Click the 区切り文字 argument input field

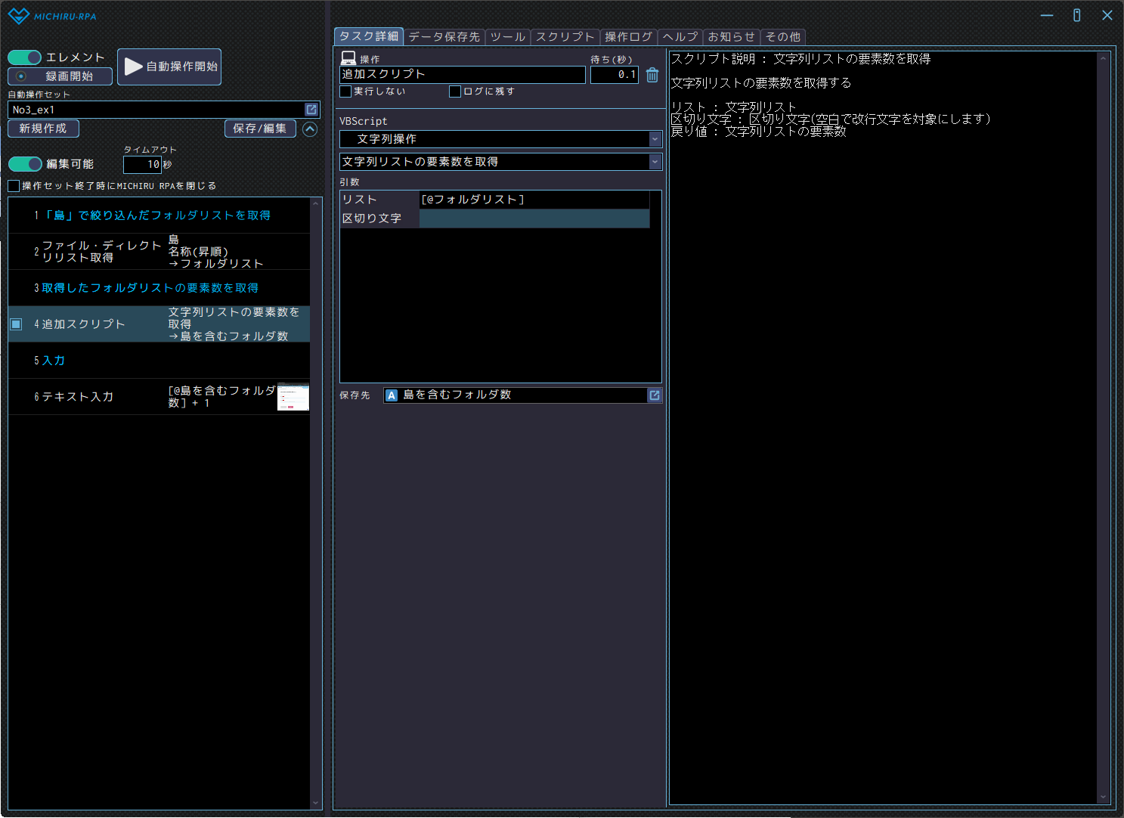coord(534,218)
